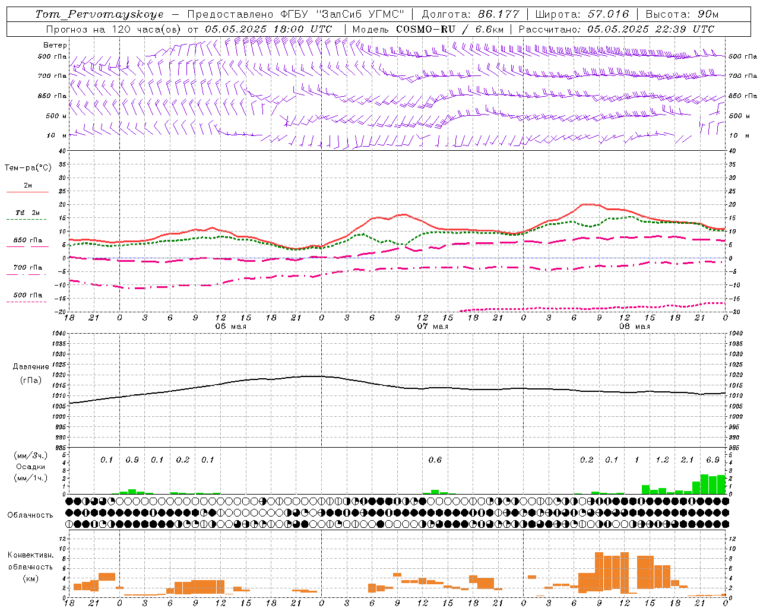Image resolution: width=760 pixels, height=608 pixels.
Task: Click the red 2м legend line sample
Action: click(x=27, y=192)
